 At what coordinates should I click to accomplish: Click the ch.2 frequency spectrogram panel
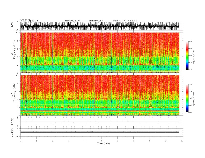[x=100, y=96]
